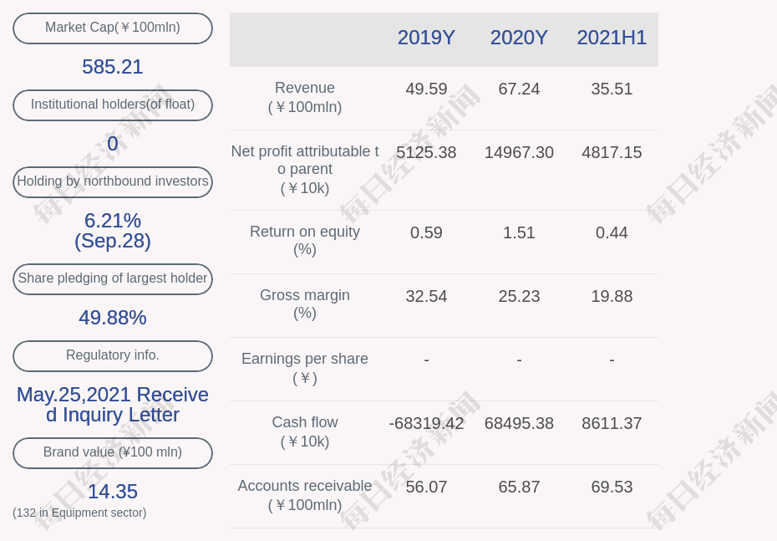Click the Earnings per share row label
The width and height of the screenshot is (777, 541).
pyautogui.click(x=305, y=368)
